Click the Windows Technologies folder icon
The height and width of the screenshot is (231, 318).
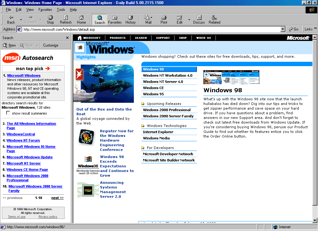(143, 126)
